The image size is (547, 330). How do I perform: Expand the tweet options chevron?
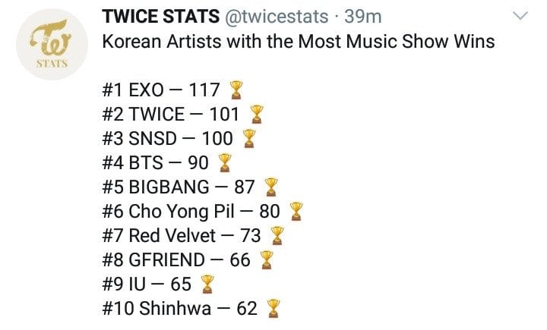520,17
